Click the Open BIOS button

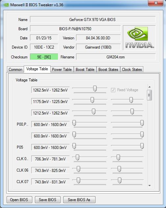click(x=19, y=200)
